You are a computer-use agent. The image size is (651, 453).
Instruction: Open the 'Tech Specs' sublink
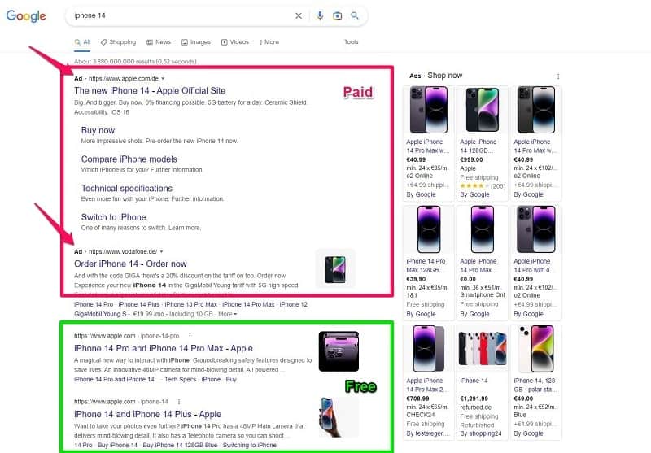click(x=180, y=379)
